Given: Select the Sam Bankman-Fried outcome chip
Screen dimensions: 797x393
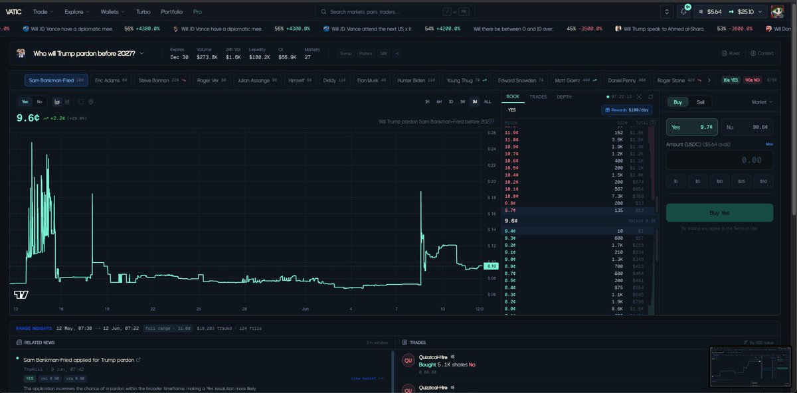Looking at the screenshot, I should pos(56,80).
